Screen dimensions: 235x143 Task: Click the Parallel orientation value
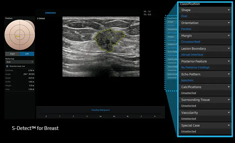click(x=186, y=29)
